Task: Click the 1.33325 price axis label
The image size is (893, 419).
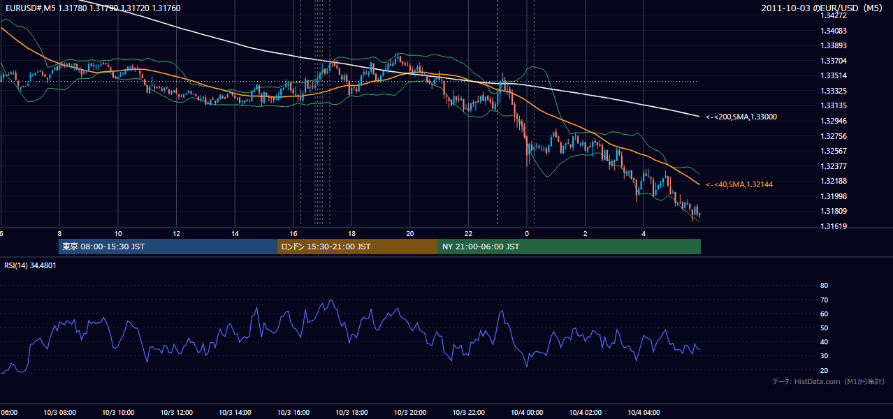Action: point(833,91)
